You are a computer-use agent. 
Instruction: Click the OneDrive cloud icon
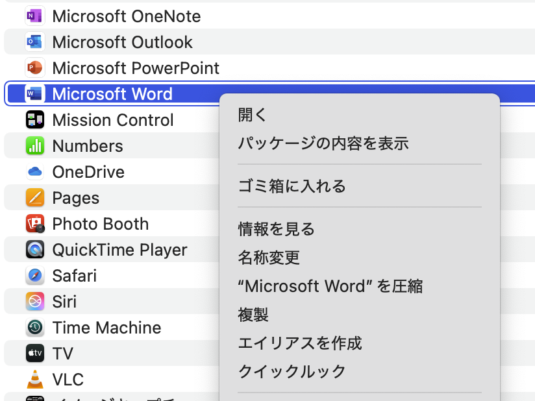coord(34,172)
